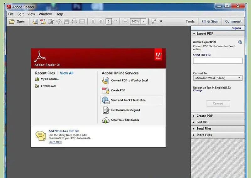The width and height of the screenshot is (251, 178).
Task: Open the Convert To format dropdown
Action: pyautogui.click(x=218, y=78)
